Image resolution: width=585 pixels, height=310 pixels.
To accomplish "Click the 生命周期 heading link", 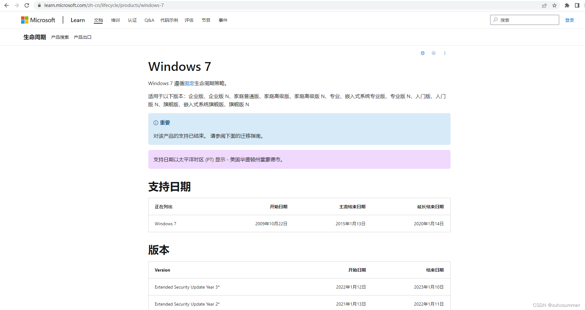I will point(35,37).
